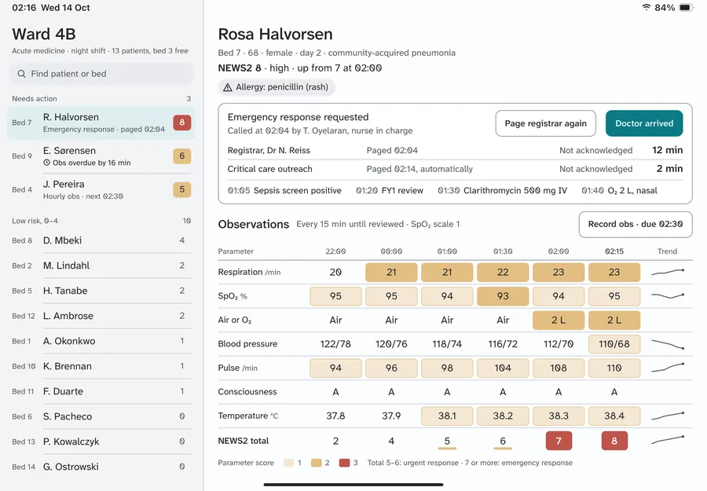Screen dimensions: 707x491
Task: Tap the Wi-Fi status icon
Action: pyautogui.click(x=647, y=8)
